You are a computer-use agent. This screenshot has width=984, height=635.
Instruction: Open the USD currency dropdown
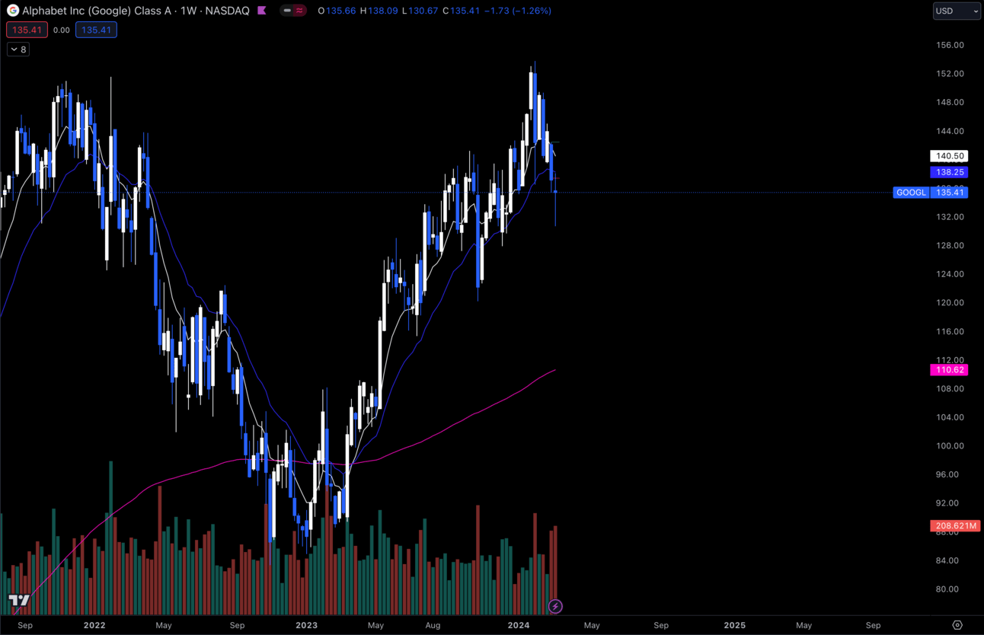click(957, 11)
